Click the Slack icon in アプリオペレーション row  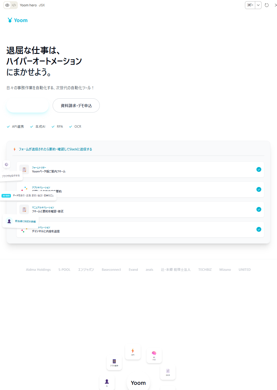pos(25,189)
